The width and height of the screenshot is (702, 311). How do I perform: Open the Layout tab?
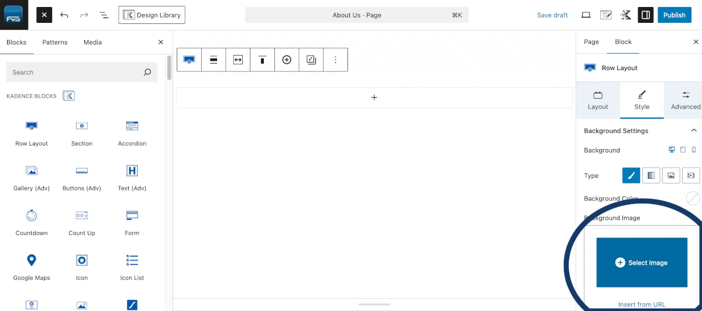tap(598, 101)
